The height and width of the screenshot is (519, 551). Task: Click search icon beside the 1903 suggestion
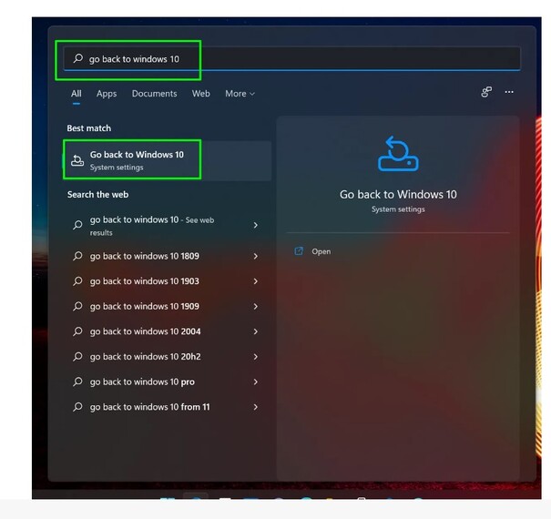pos(77,281)
